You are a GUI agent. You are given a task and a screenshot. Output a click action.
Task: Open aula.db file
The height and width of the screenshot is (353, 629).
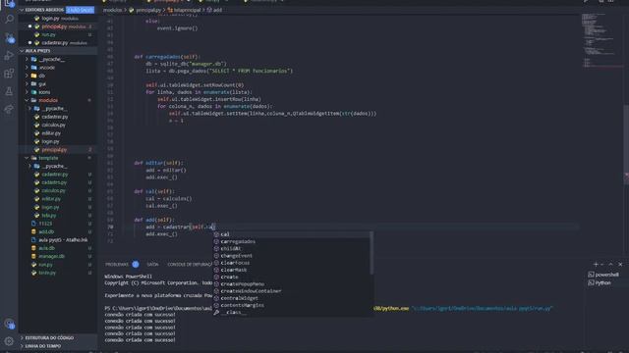(x=47, y=248)
